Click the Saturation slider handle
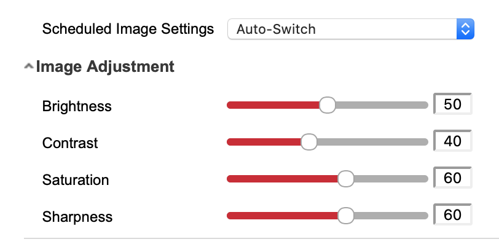 coord(346,179)
